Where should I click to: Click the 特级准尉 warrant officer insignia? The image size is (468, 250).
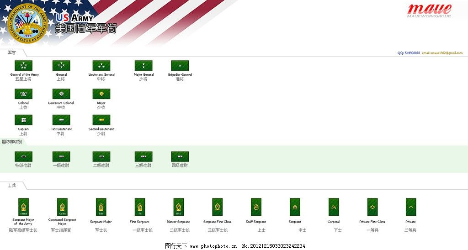(x=23, y=156)
